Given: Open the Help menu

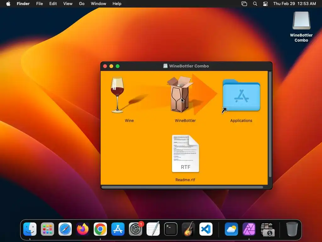Looking at the screenshot, I should click(x=117, y=3).
